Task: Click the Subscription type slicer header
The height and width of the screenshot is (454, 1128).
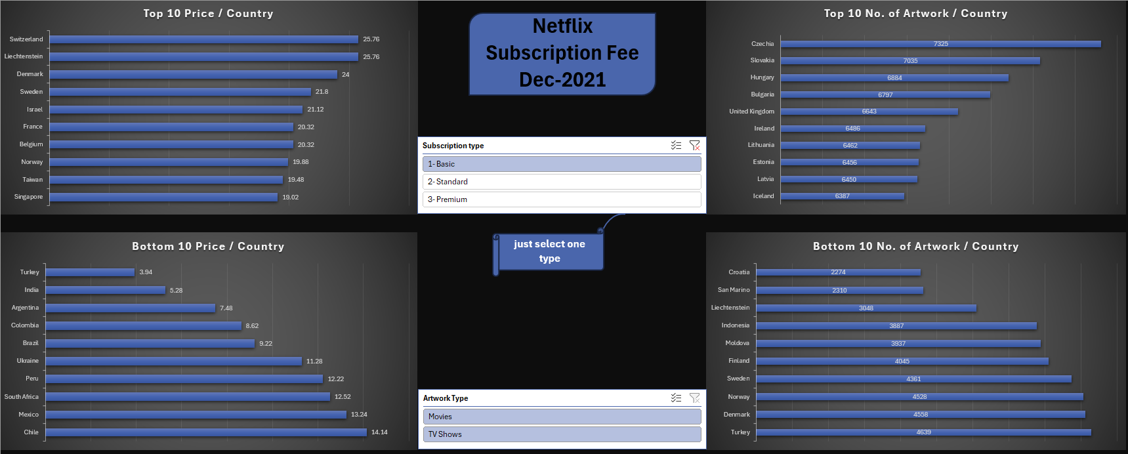Action: click(x=453, y=146)
